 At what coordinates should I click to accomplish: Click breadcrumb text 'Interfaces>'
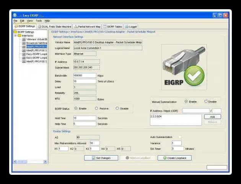click(x=77, y=32)
